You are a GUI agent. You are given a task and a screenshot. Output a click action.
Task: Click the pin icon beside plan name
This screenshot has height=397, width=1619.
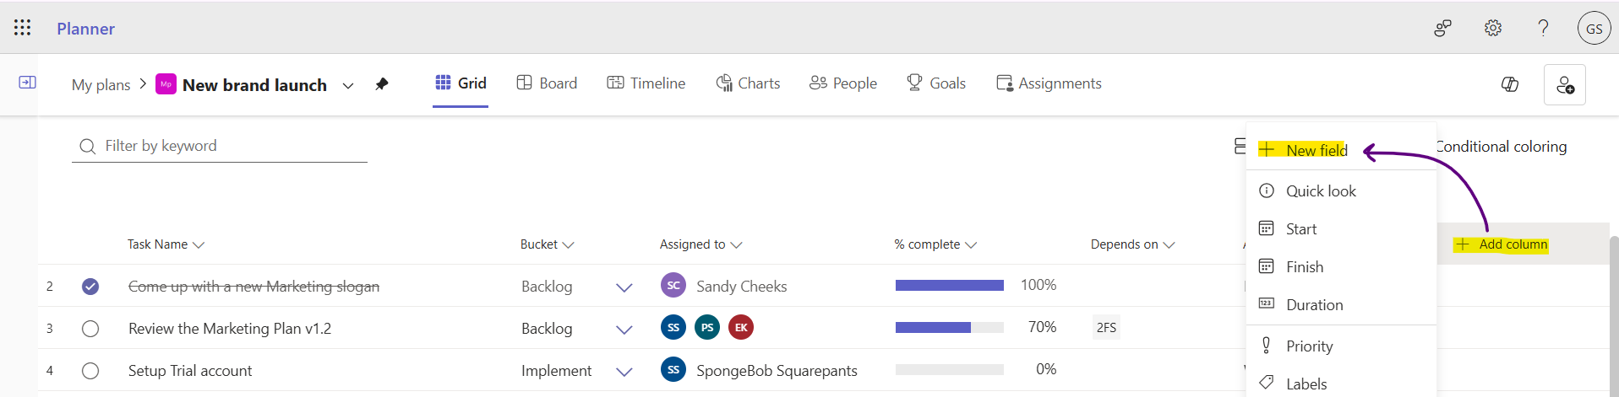[382, 84]
